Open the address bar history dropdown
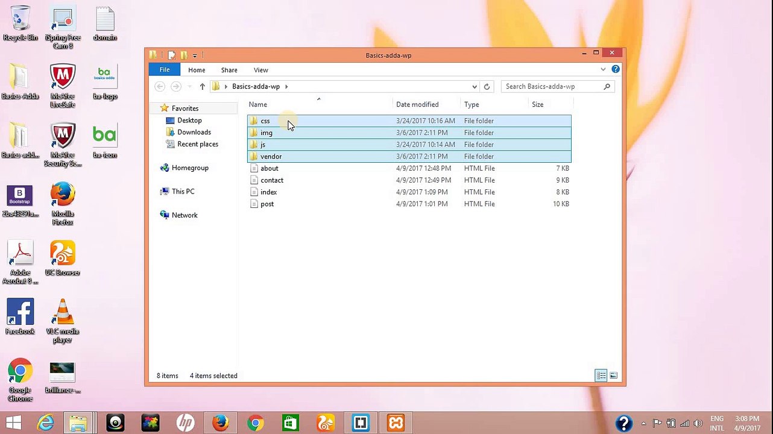 click(475, 86)
